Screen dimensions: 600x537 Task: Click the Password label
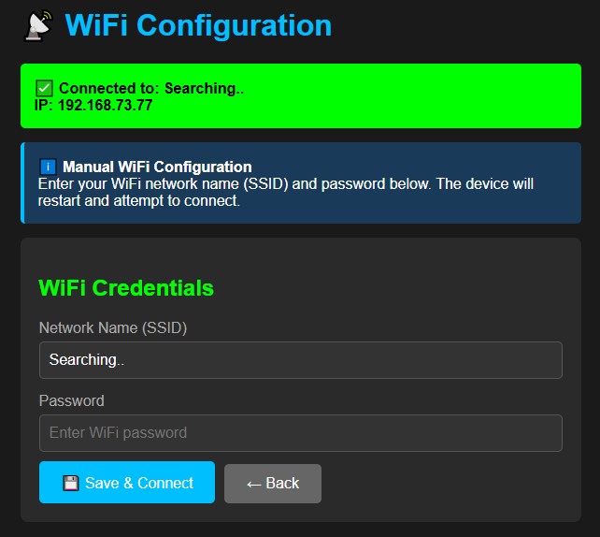coord(72,400)
